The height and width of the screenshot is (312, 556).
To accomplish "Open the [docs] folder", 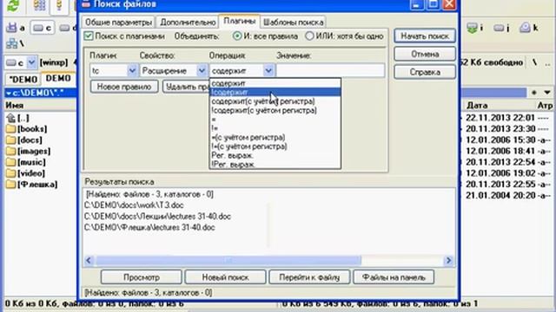I will (24, 140).
